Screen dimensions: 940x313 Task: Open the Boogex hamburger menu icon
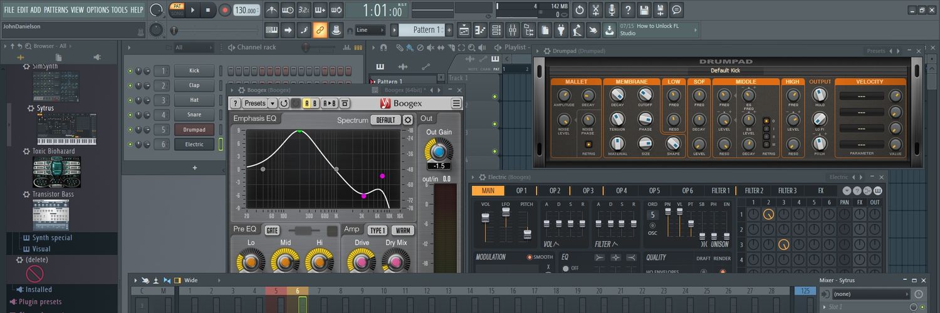pyautogui.click(x=456, y=103)
